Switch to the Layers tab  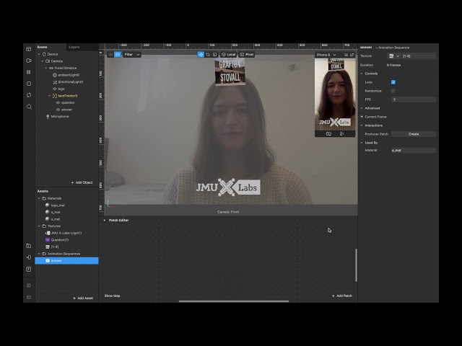(x=74, y=47)
